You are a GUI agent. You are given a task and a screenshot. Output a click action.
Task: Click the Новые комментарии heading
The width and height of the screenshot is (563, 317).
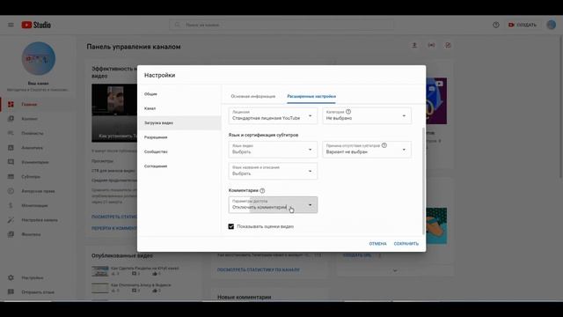[245, 298]
